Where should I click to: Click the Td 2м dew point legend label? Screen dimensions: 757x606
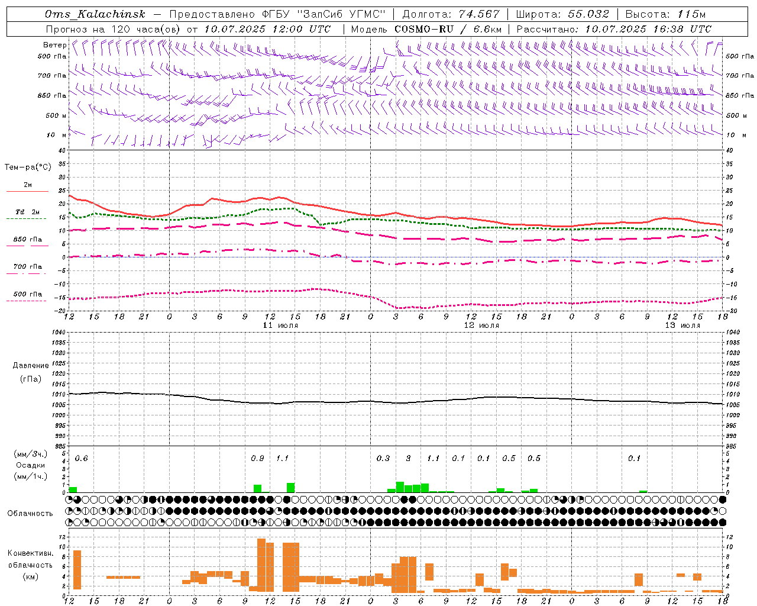click(28, 212)
